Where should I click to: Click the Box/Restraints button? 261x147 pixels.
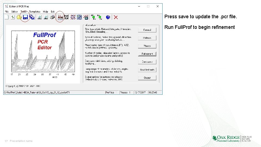click(x=147, y=70)
